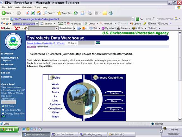
Task: Click Internet Explorer quick launch icon
Action: point(24,129)
